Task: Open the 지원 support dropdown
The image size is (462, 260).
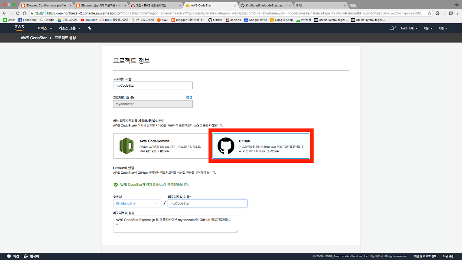Action: pyautogui.click(x=443, y=28)
